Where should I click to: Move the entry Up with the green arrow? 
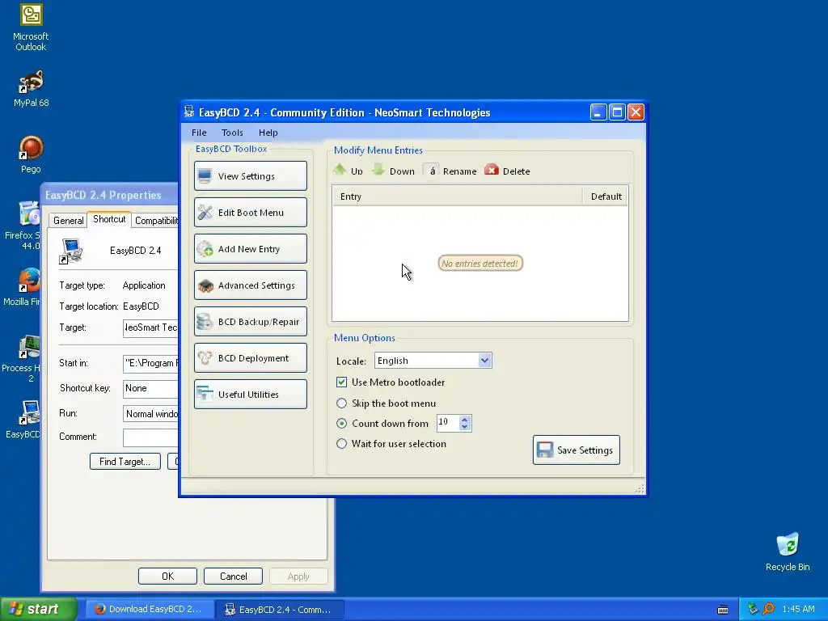tap(348, 171)
